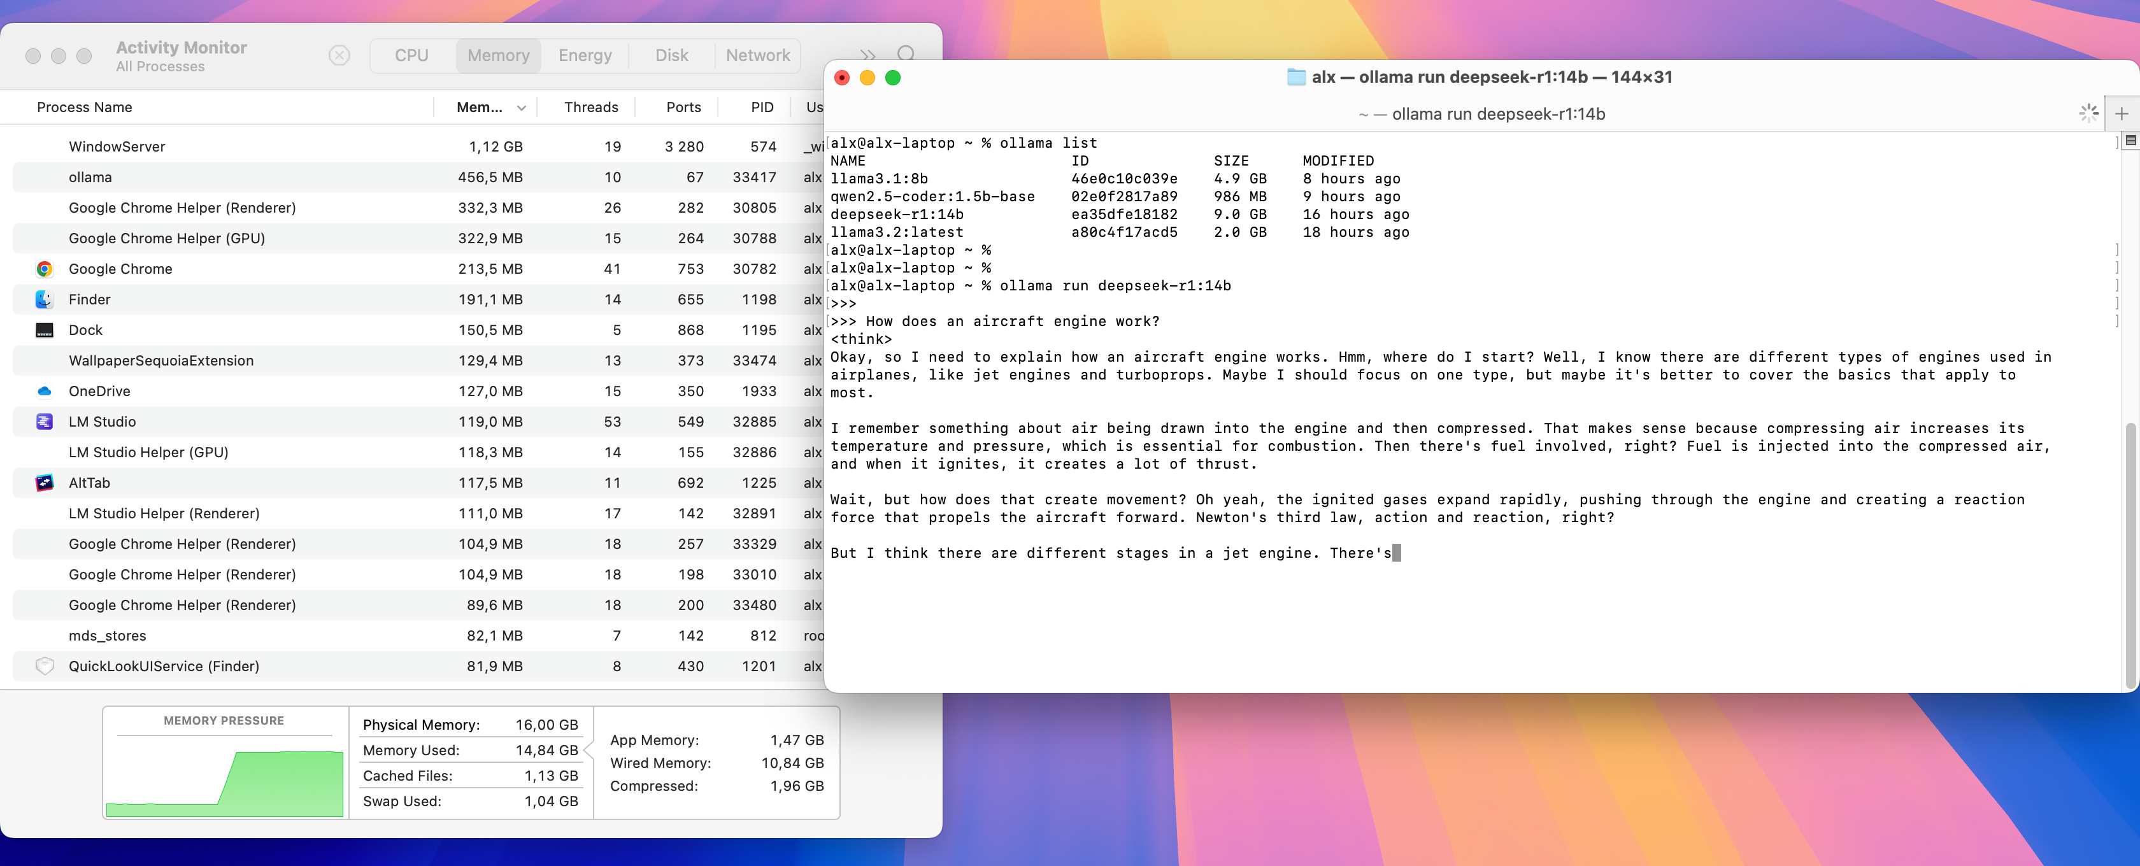This screenshot has height=866, width=2140.
Task: Click the AltTab app icon
Action: point(45,483)
